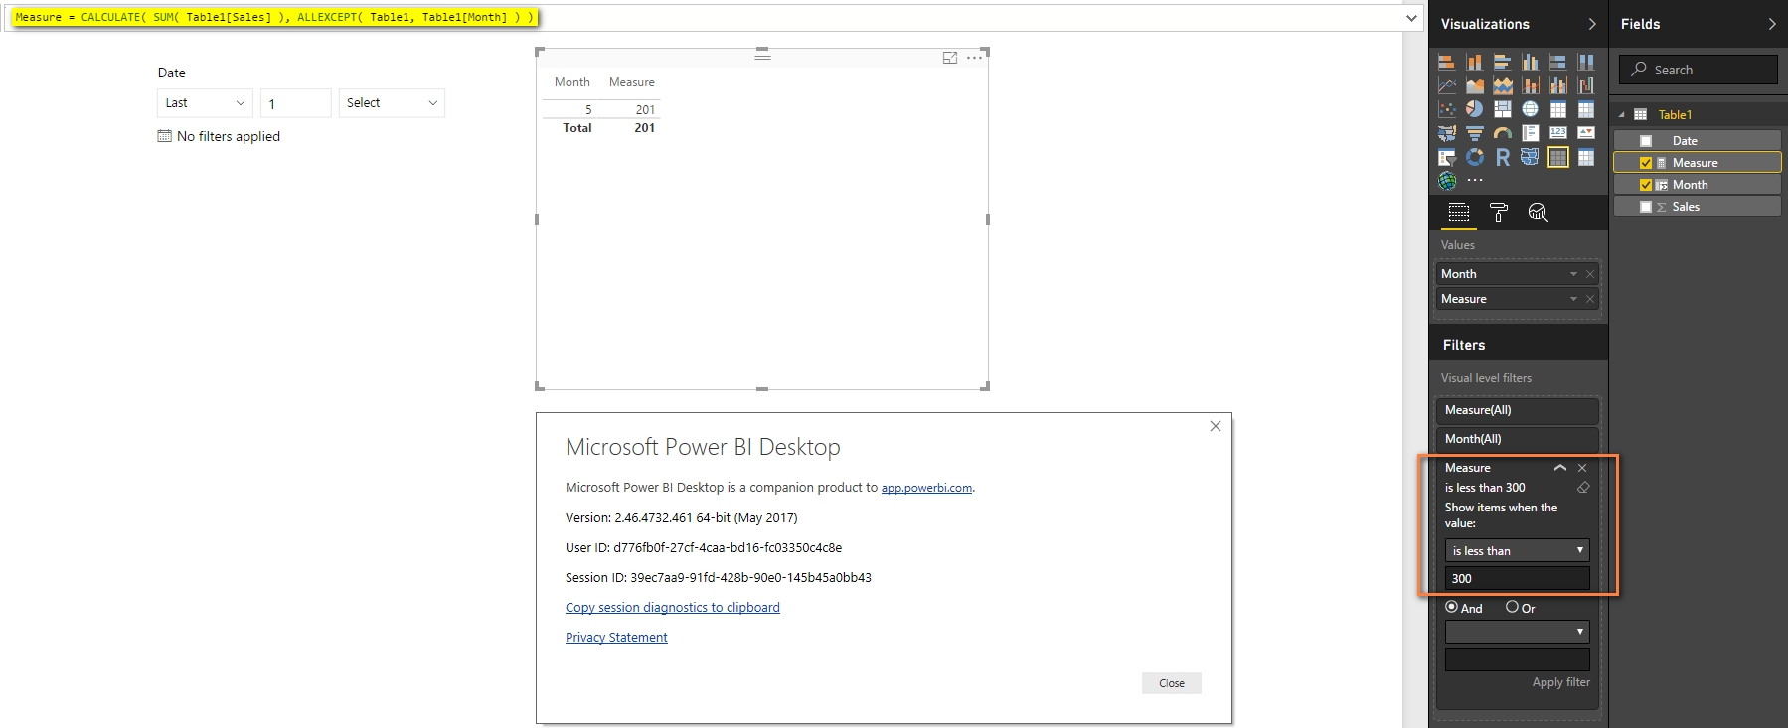Select the R script visual

pyautogui.click(x=1502, y=157)
